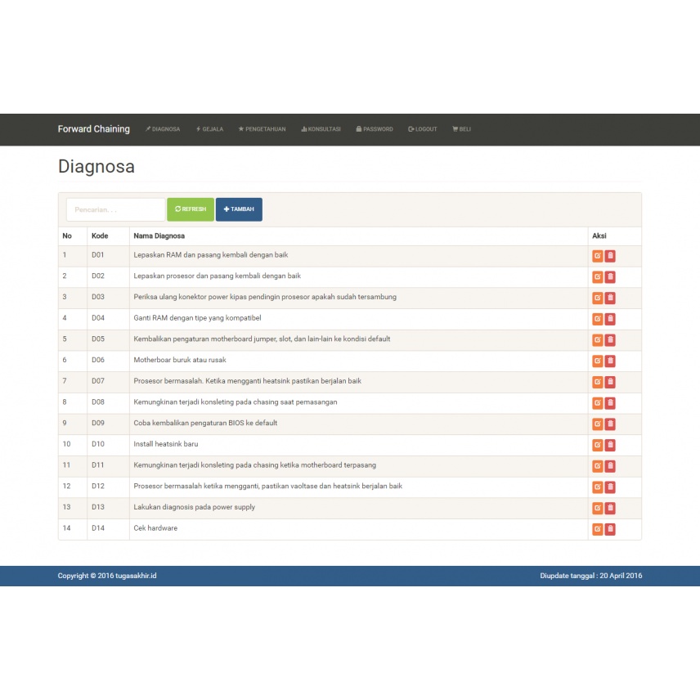Edit the D05 diagnosis entry
Viewport: 700px width, 700px height.
(597, 339)
